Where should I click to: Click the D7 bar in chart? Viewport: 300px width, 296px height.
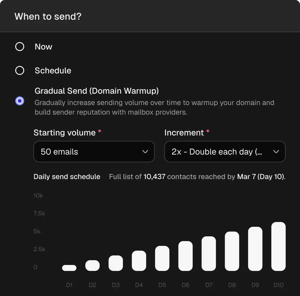coord(209,254)
